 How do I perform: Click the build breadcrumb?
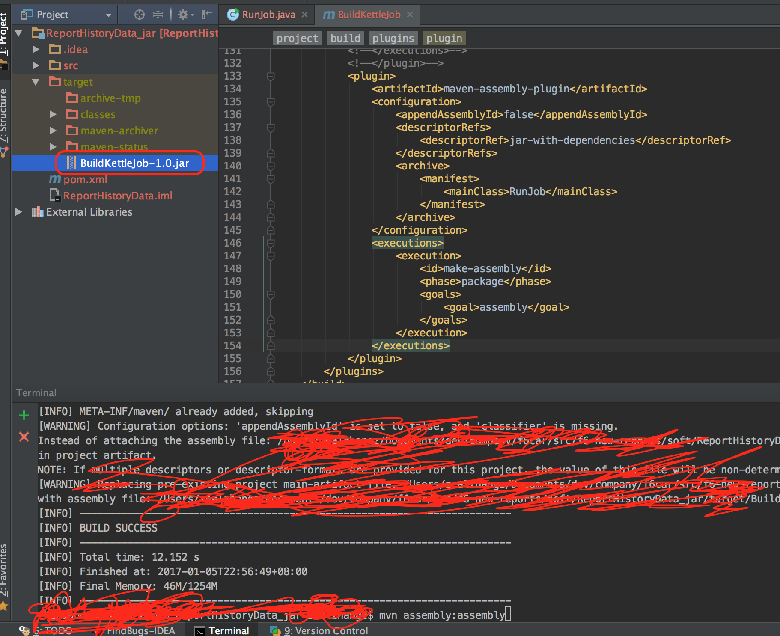(345, 38)
